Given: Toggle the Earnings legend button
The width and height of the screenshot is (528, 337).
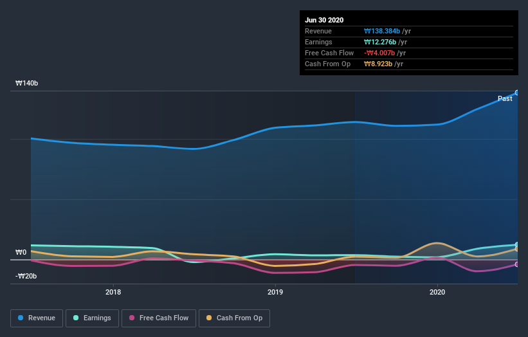Looking at the screenshot, I should click(92, 318).
